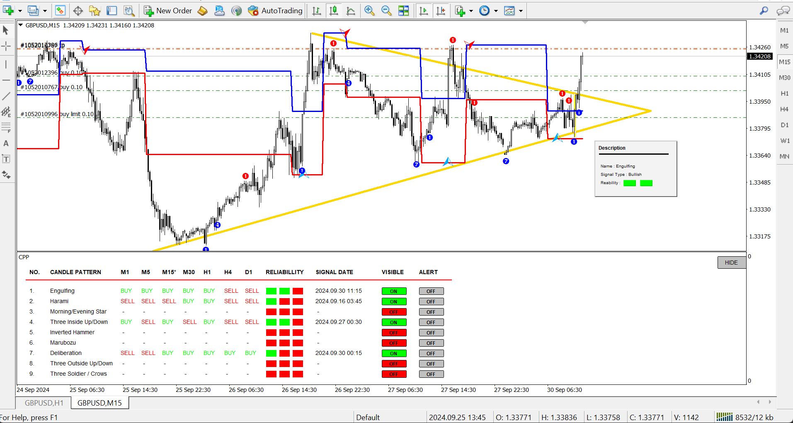Open the Navigator favorites folder icon

click(95, 10)
